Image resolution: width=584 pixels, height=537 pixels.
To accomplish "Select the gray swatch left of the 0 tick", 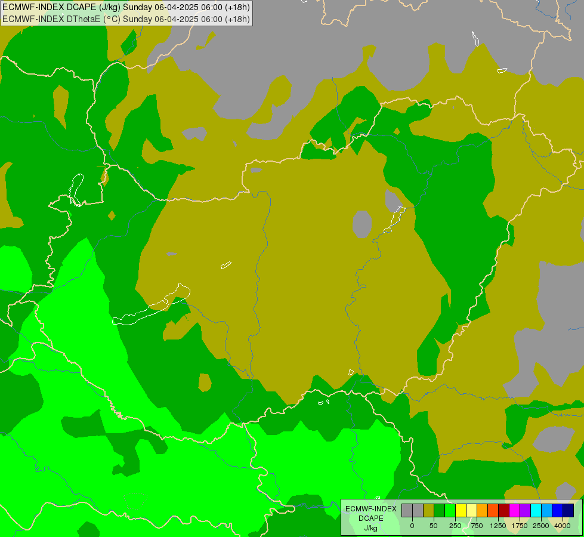I will tap(407, 510).
